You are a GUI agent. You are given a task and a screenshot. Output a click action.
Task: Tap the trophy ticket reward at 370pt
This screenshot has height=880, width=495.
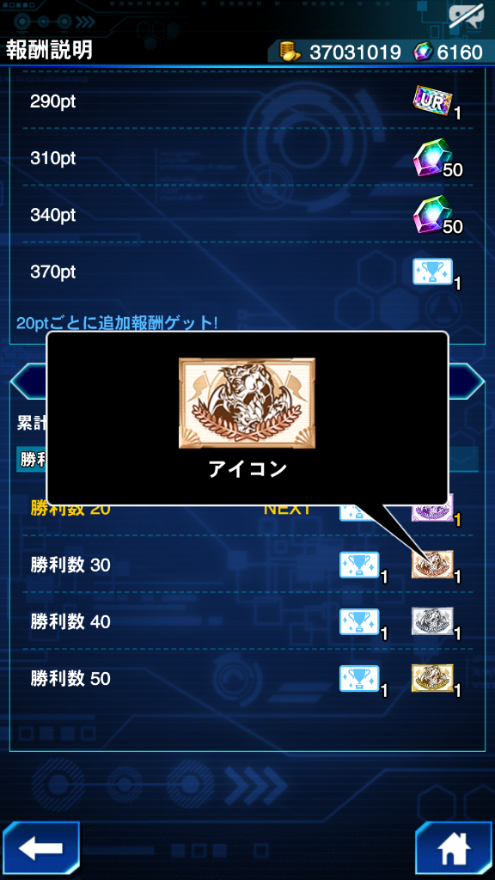click(x=432, y=272)
